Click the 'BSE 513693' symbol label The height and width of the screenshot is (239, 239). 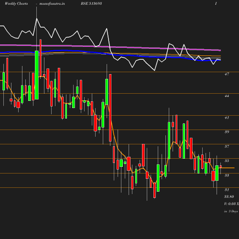click(91, 3)
